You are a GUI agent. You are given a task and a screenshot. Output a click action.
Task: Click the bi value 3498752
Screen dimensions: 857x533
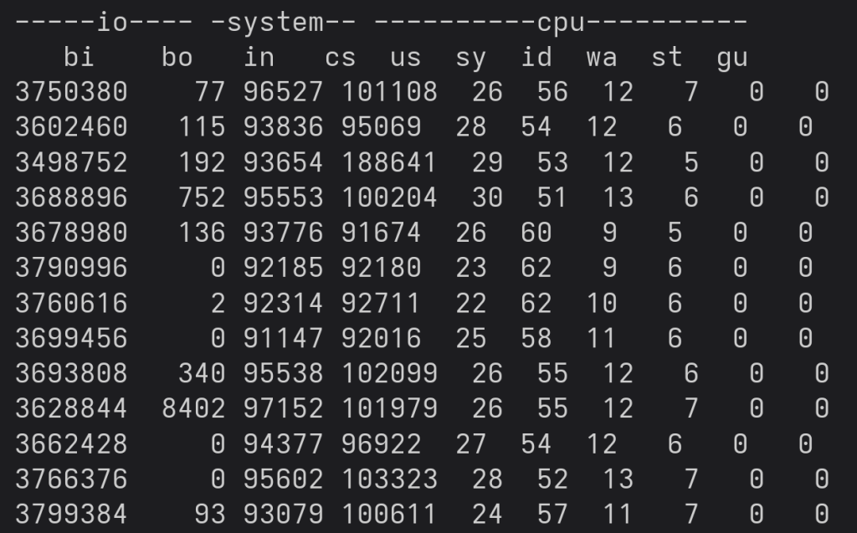71,162
